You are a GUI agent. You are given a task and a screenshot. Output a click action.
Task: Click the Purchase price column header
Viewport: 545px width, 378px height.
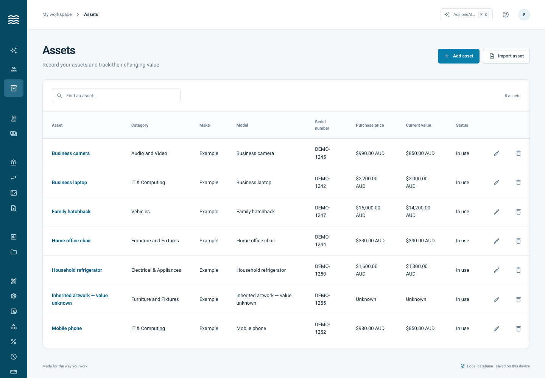(370, 125)
